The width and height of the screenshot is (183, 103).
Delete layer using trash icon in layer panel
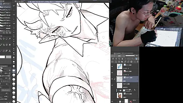coord(138,62)
